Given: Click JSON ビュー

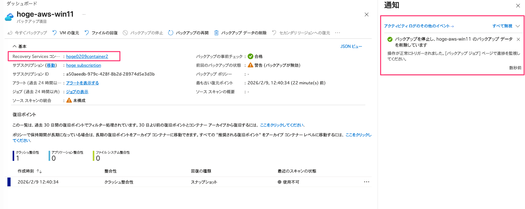Looking at the screenshot, I should click(x=351, y=46).
